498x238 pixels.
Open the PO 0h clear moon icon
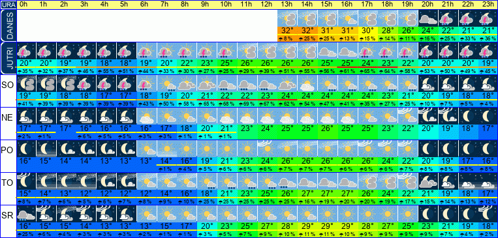pyautogui.click(x=26, y=149)
